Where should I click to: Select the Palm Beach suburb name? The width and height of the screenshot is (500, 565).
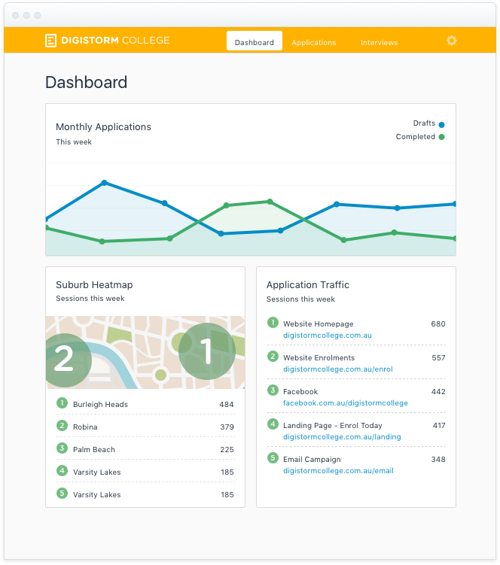(94, 449)
